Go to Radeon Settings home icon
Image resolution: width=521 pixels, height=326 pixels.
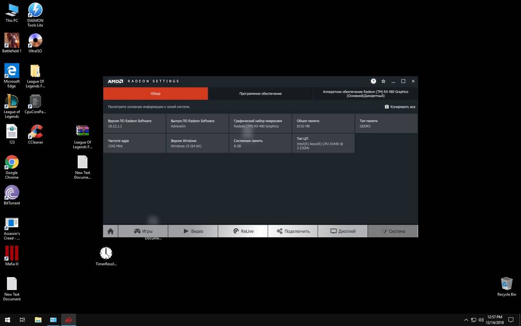click(110, 231)
